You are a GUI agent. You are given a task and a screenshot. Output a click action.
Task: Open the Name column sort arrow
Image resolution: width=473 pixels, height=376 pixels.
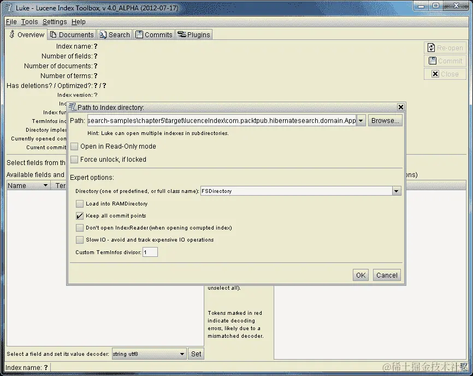tap(45, 185)
